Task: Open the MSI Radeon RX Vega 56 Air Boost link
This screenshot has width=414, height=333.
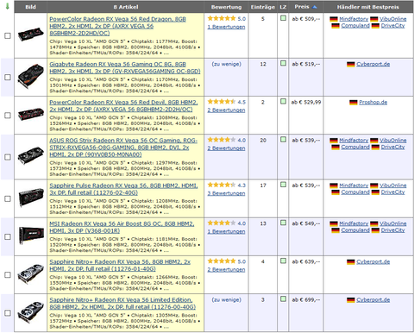Action: [122, 227]
